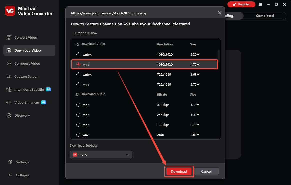Screen dimensions: 291x185
Task: Click the Resolution column header
Action: (x=165, y=44)
